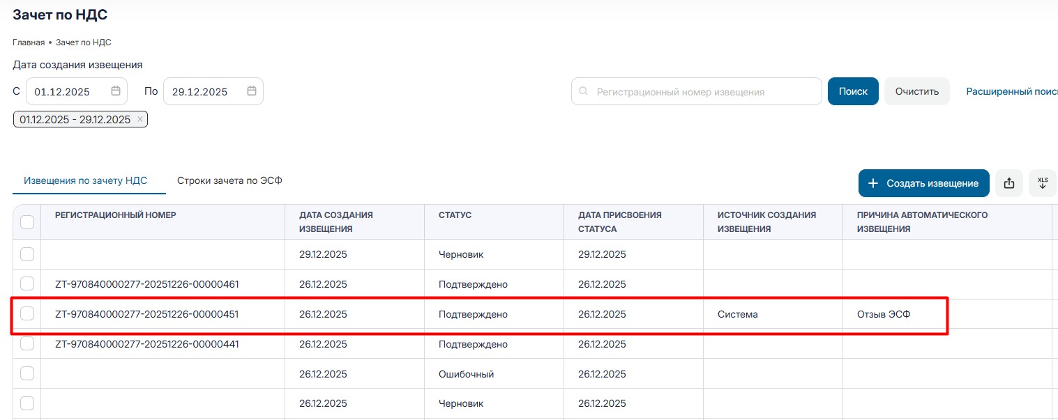The width and height of the screenshot is (1058, 420).
Task: Switch to Строки зачета по ЭСФ tab
Action: (229, 180)
